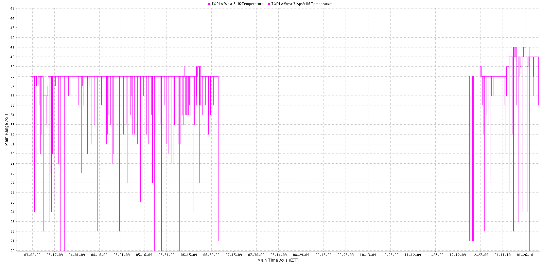Click y-axis tick label 32
This screenshot has width=542, height=266.
[12, 135]
